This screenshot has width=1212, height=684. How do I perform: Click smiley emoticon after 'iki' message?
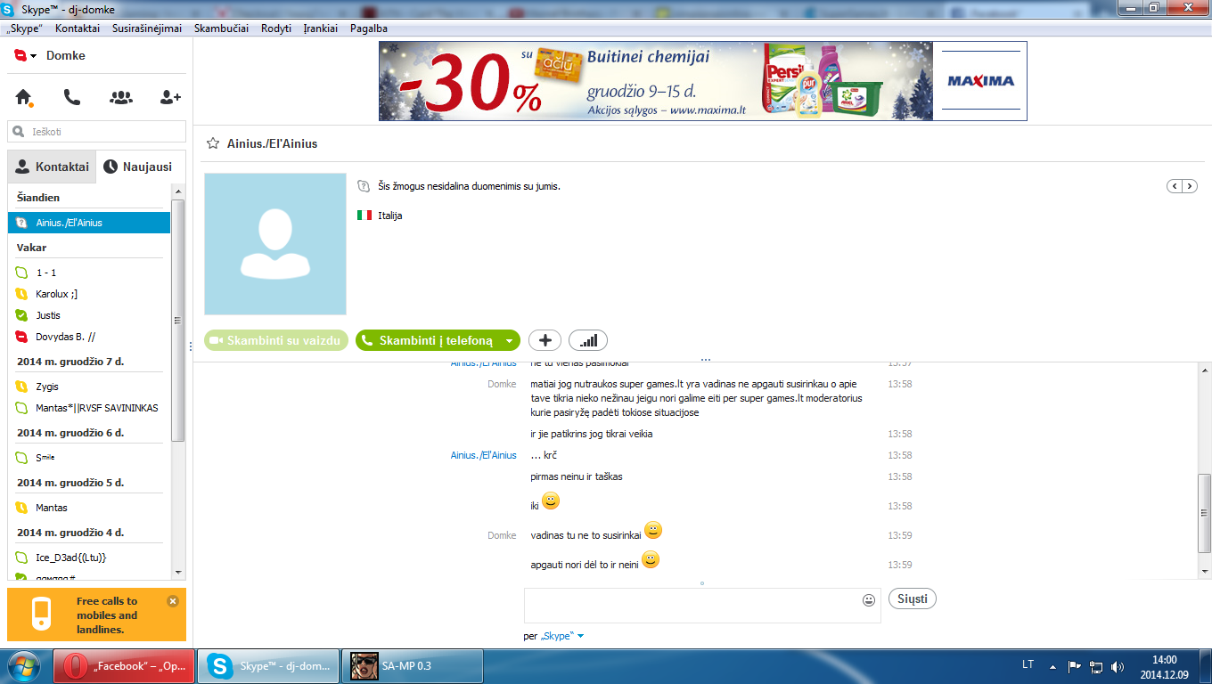(x=551, y=501)
